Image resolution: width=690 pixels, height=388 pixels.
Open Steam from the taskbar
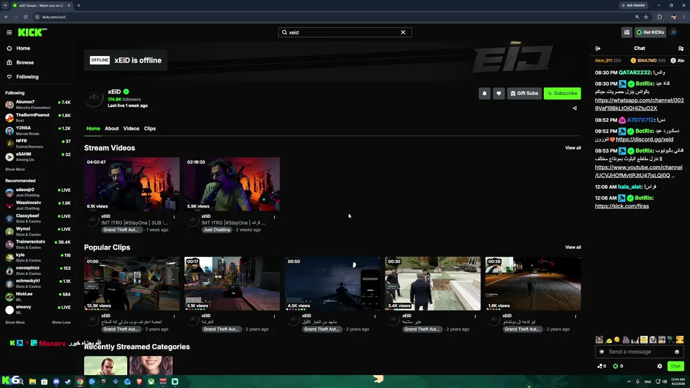coord(68,382)
